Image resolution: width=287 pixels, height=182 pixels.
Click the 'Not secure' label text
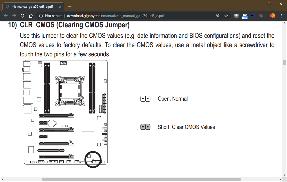pyautogui.click(x=54, y=16)
